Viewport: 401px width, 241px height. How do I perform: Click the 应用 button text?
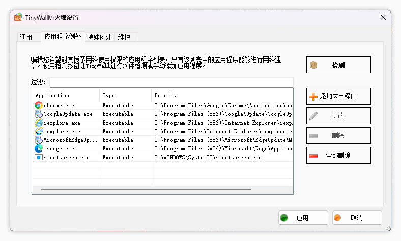[x=302, y=218]
